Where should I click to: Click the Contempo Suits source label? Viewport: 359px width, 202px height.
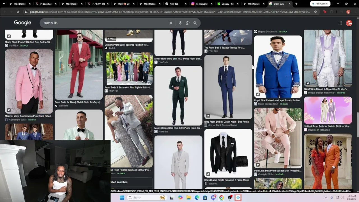pos(17,120)
